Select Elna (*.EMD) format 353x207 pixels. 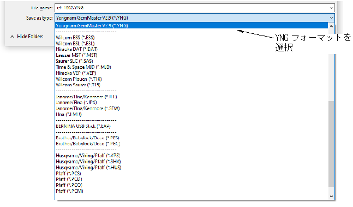pos(69,115)
